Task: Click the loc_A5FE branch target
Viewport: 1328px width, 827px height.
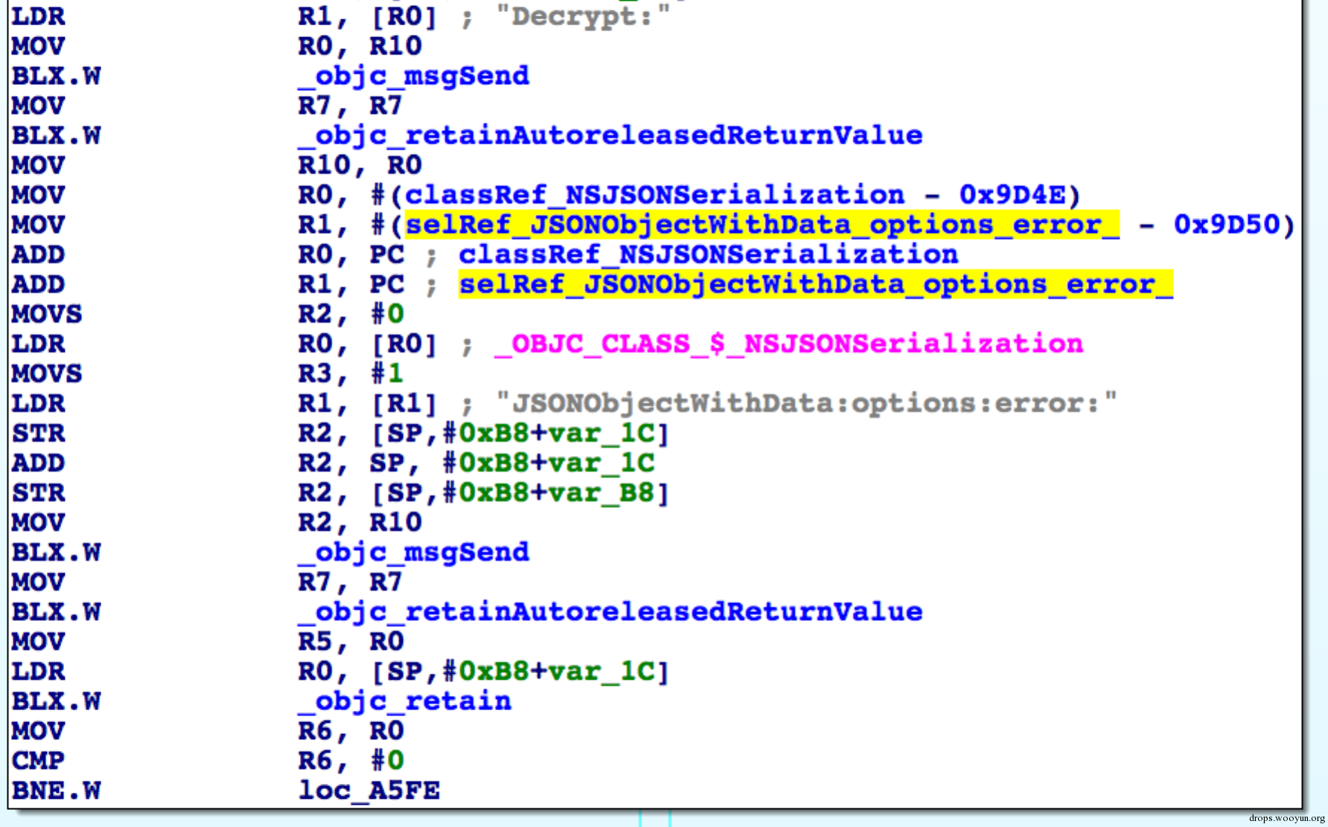Action: 368,790
